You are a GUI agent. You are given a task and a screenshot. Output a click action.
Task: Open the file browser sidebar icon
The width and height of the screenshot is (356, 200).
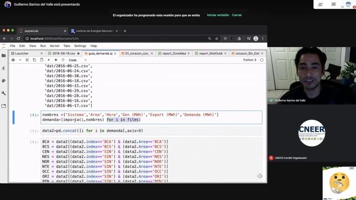pos(4,56)
